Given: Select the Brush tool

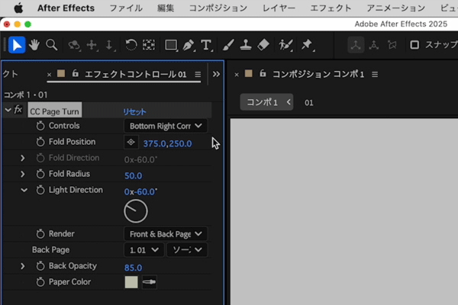Looking at the screenshot, I should (228, 45).
